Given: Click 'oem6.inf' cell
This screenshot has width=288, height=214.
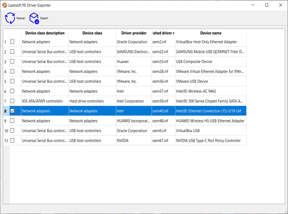Looking at the screenshot, I should pyautogui.click(x=163, y=131).
